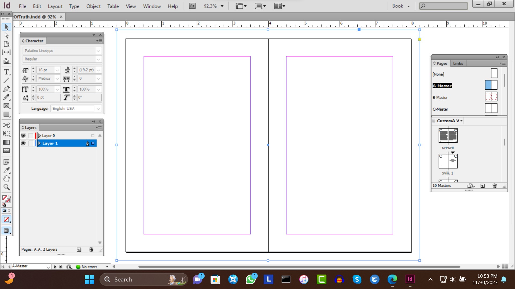Create a new page in the Pages panel
The width and height of the screenshot is (515, 289).
click(483, 186)
